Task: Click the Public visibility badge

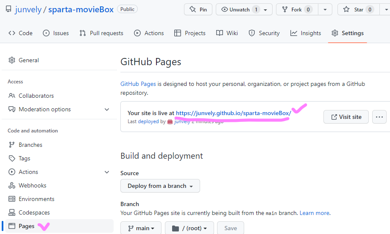Action: (127, 9)
